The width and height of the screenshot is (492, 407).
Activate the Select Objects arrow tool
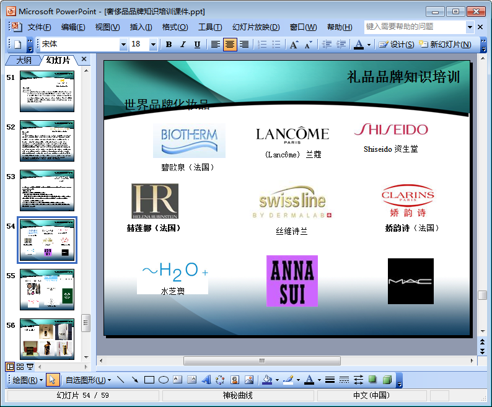coord(53,380)
